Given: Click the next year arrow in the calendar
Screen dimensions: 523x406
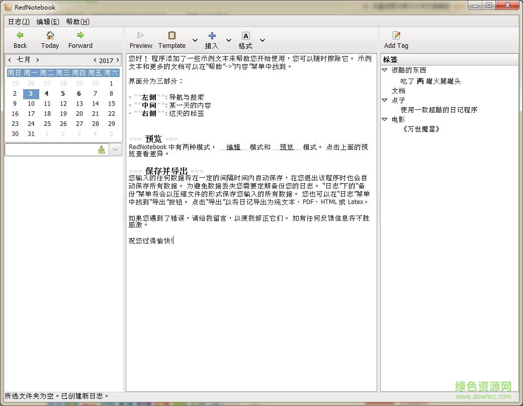Looking at the screenshot, I should coord(117,60).
